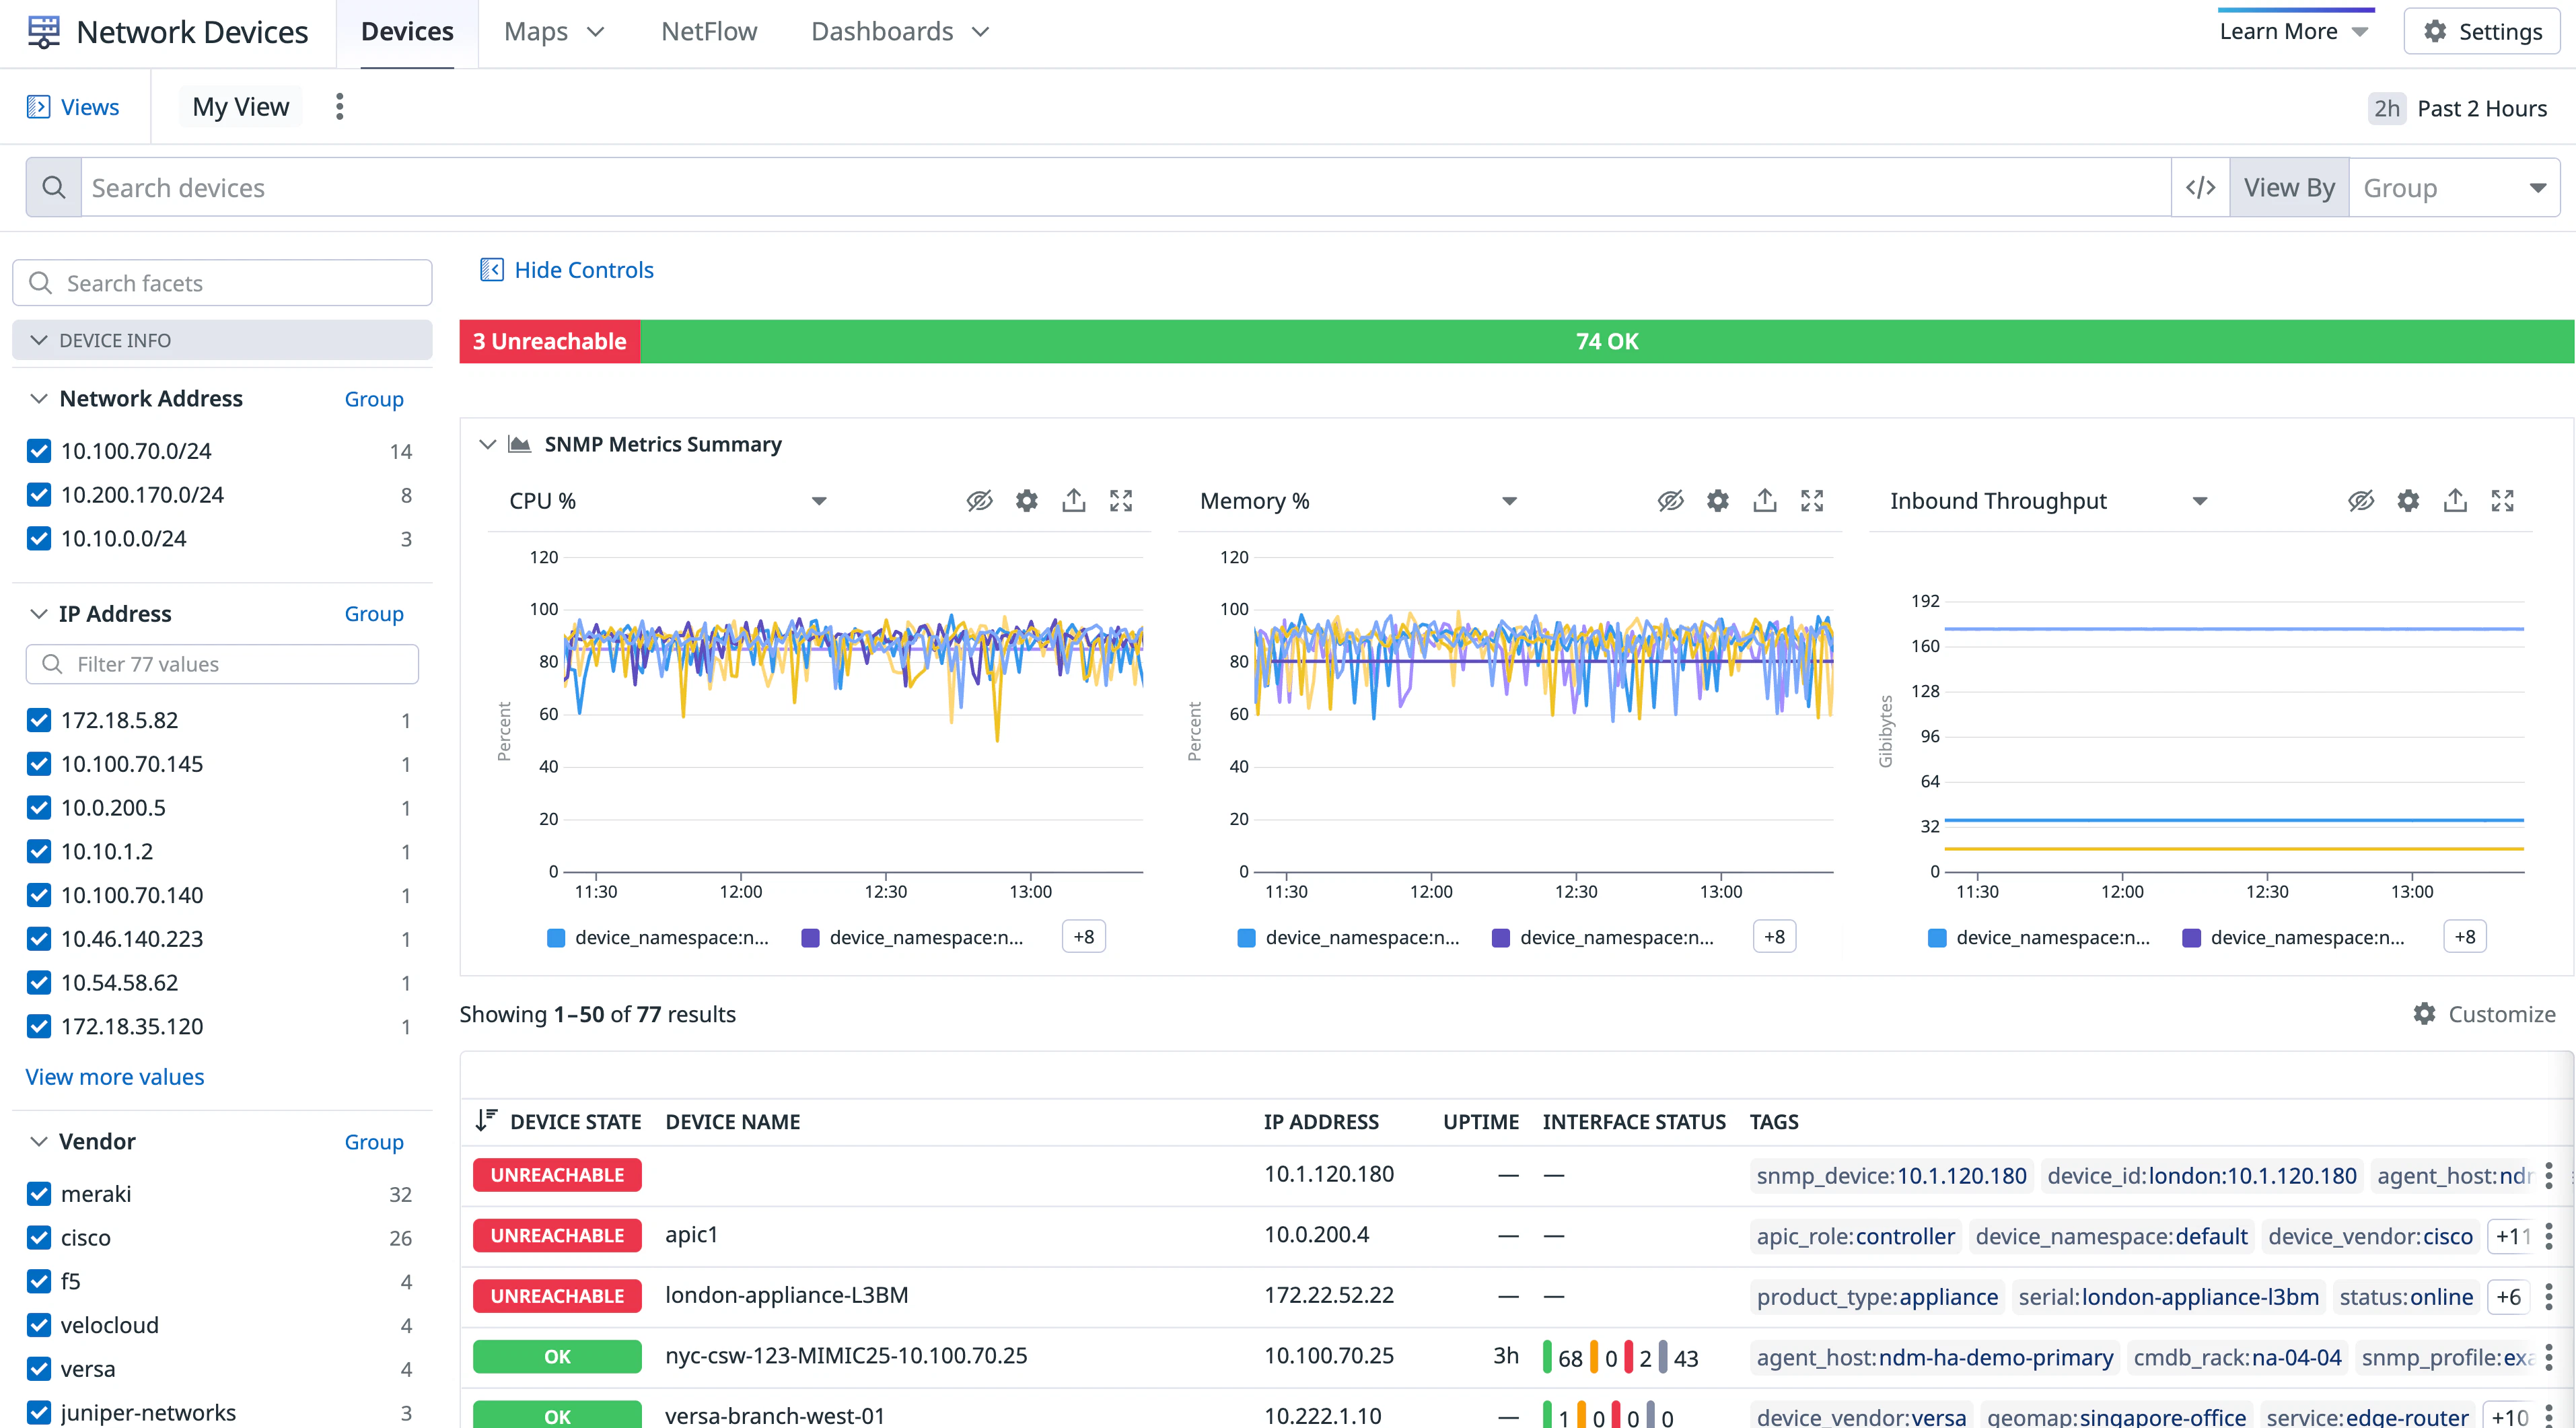Click the Views panel icon

point(38,107)
